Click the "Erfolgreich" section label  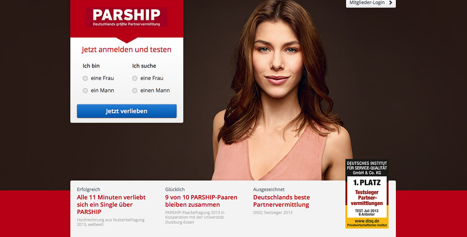[89, 190]
